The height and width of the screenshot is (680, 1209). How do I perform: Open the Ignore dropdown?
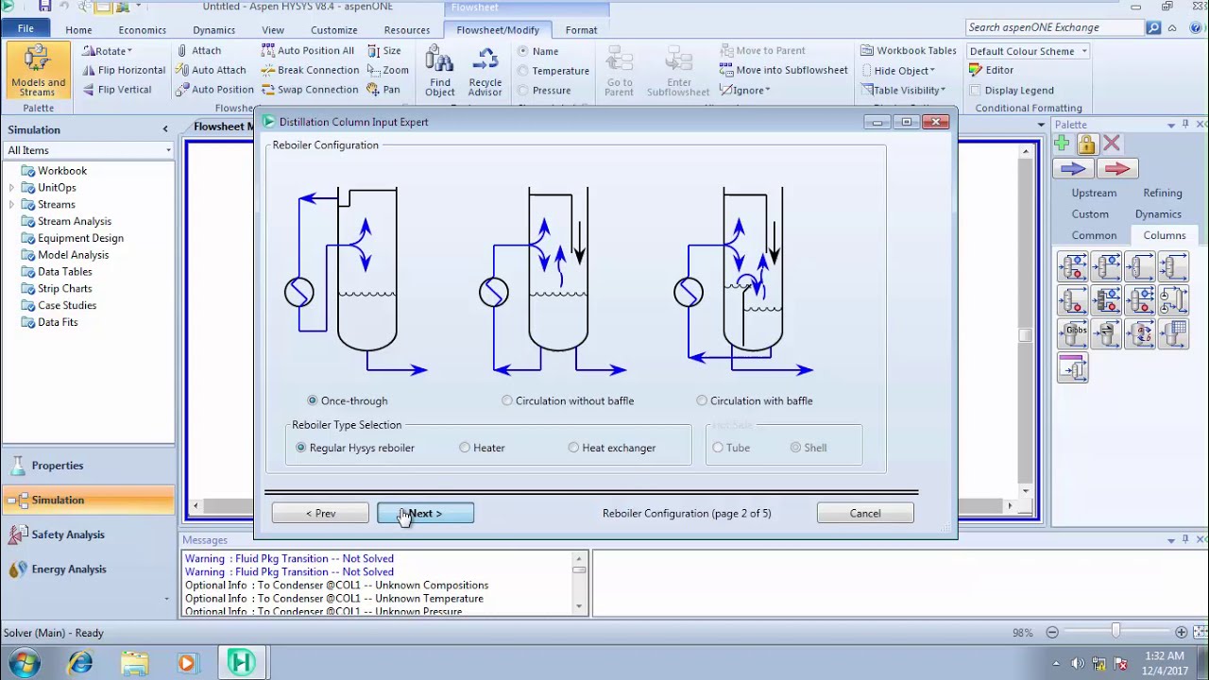click(x=744, y=90)
